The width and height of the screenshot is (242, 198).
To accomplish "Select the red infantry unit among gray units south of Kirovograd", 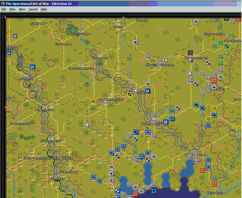I will 214,80.
